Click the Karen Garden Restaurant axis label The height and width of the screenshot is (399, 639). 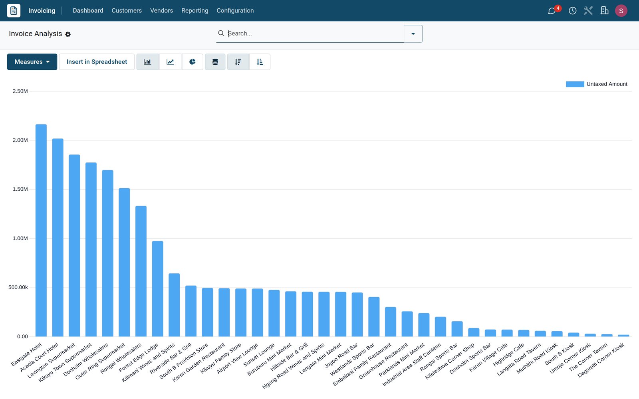198,362
